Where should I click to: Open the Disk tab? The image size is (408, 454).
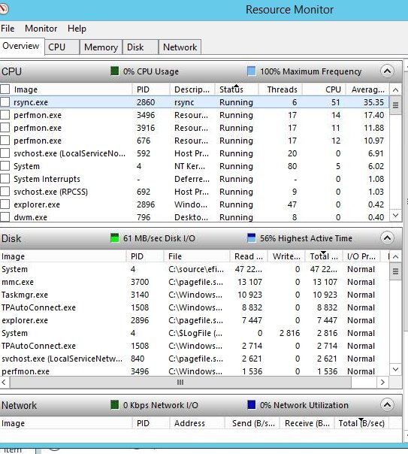coord(141,47)
